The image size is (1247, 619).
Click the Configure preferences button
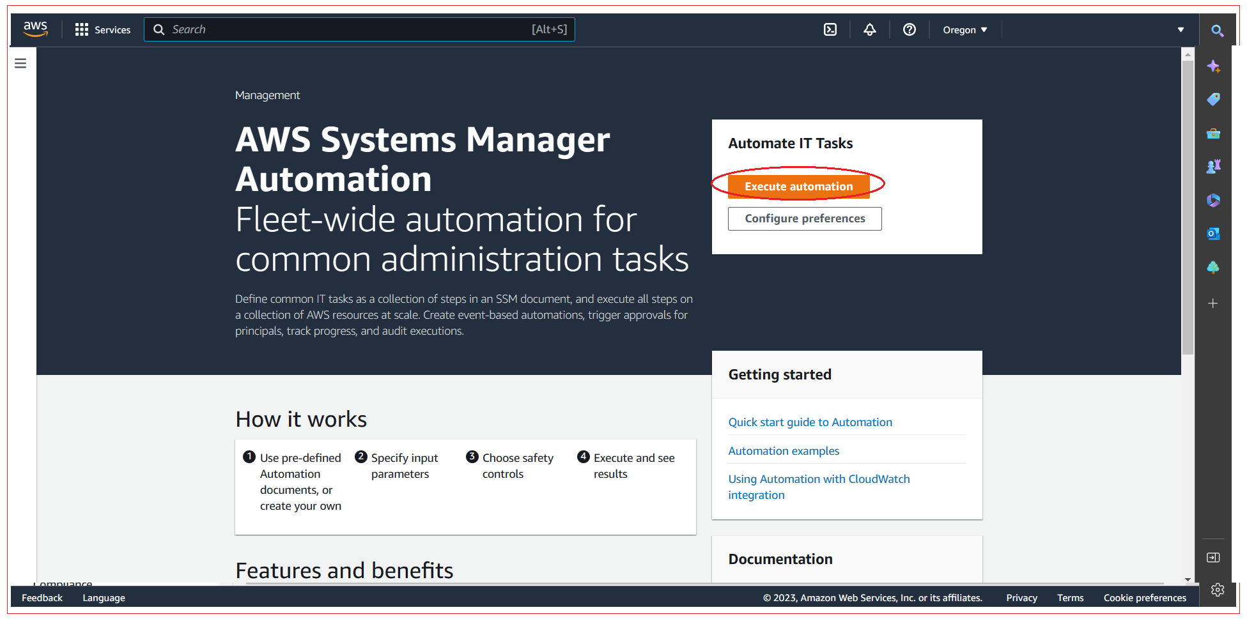tap(805, 218)
